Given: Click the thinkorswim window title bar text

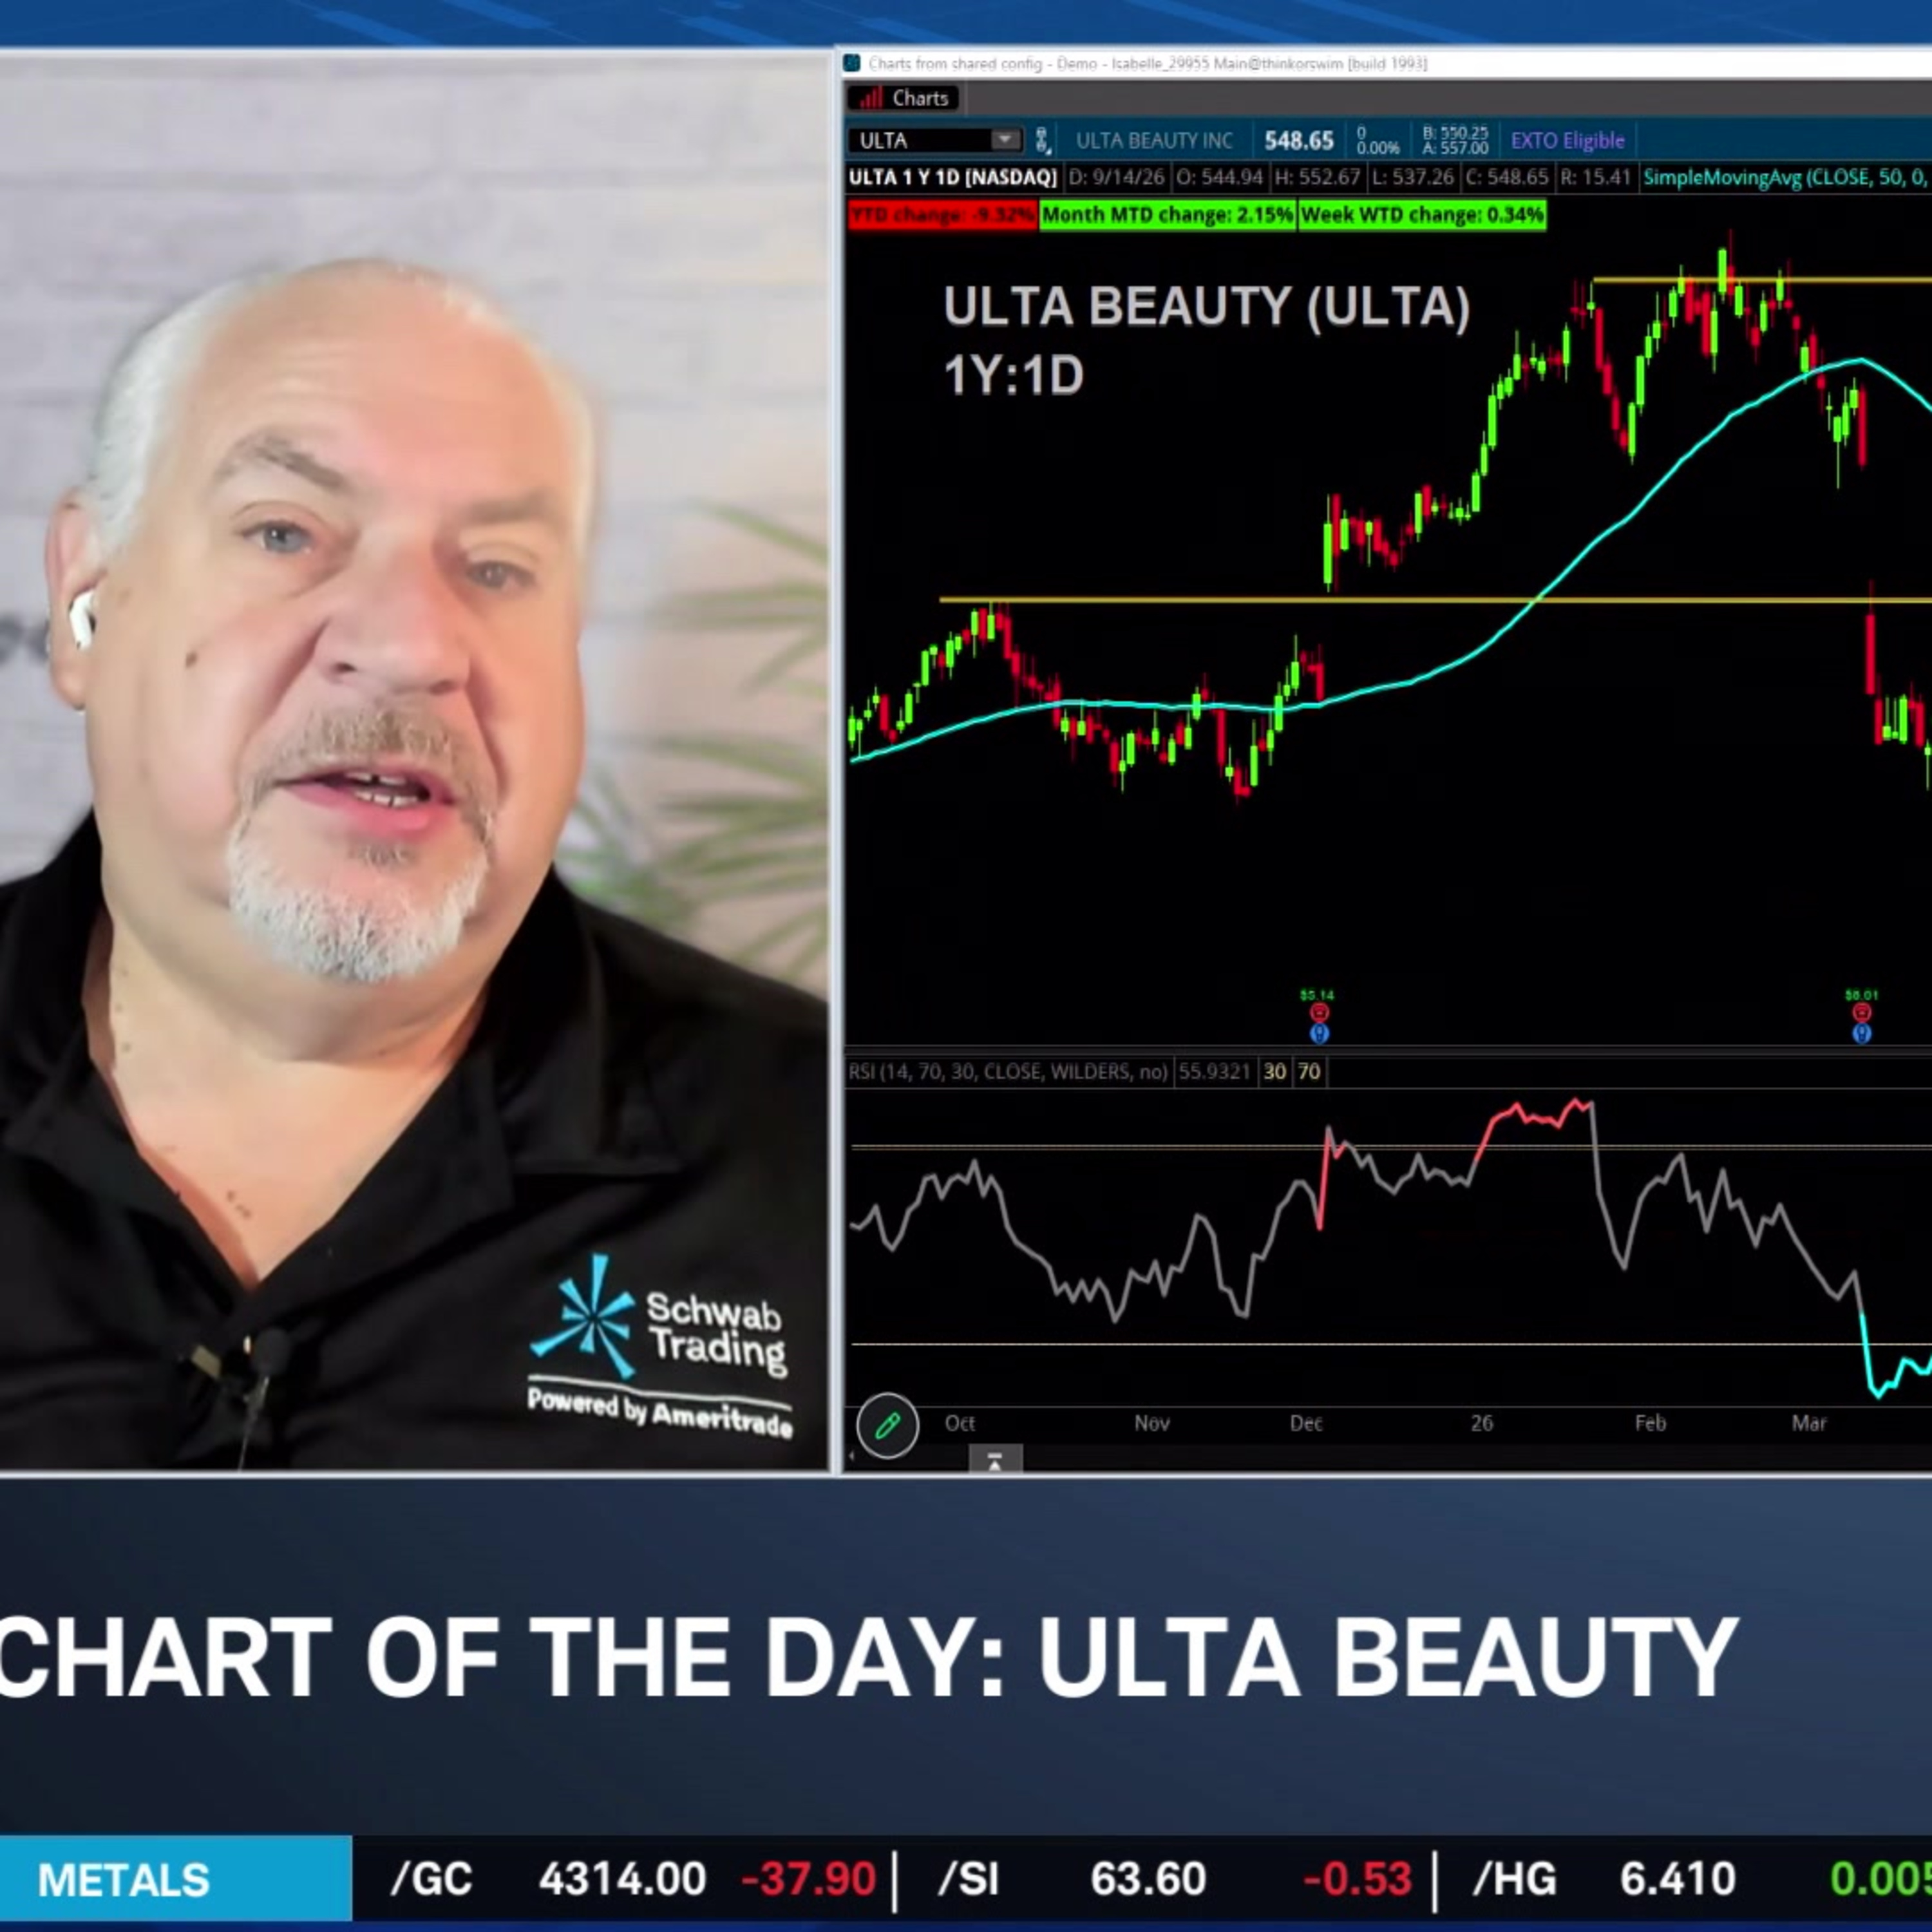Looking at the screenshot, I should point(1148,64).
